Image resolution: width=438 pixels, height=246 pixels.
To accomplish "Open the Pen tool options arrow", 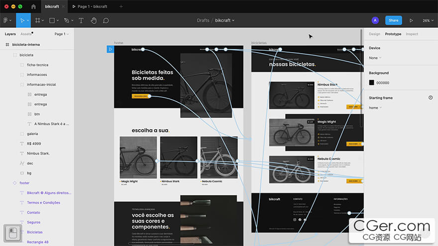I will (x=72, y=21).
